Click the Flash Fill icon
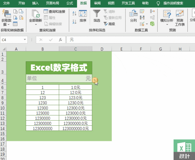Screen dimensions: 195x160 coord(142,12)
